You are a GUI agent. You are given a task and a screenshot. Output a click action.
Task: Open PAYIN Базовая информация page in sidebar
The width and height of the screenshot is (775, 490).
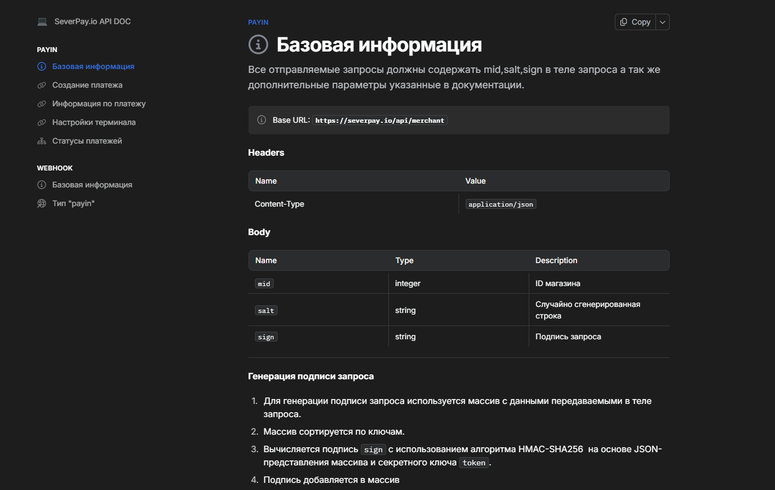click(93, 66)
